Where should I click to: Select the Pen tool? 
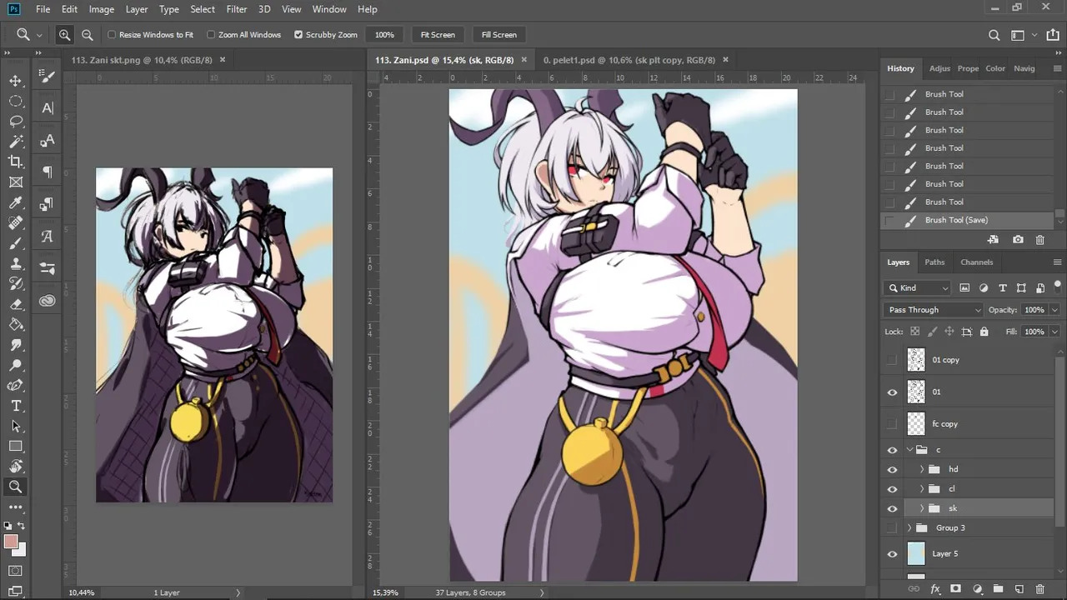pyautogui.click(x=15, y=385)
